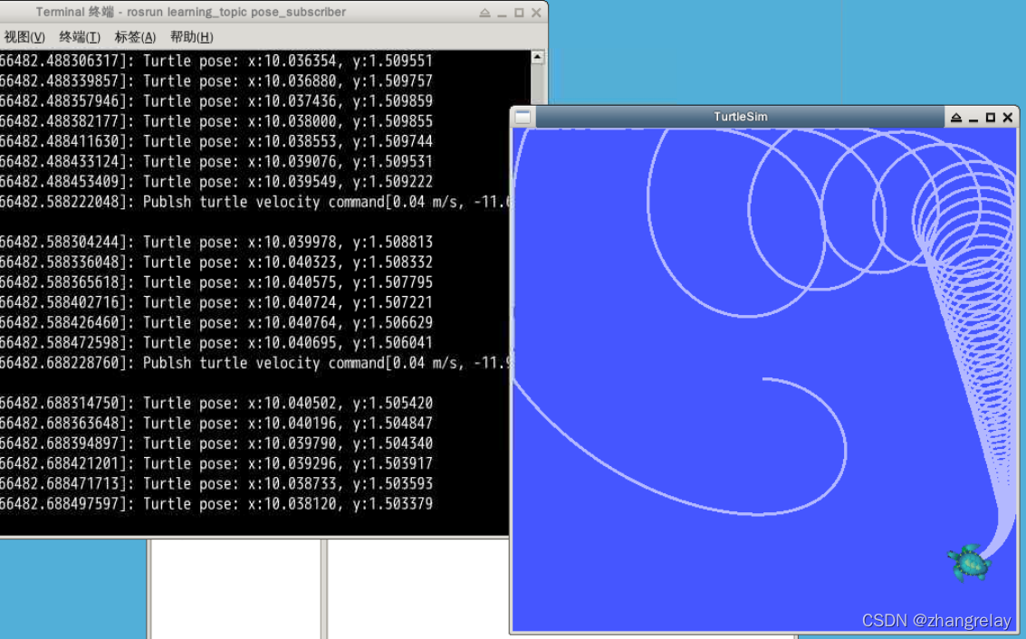Open the 标签(A) menu in Terminal
Screen dimensions: 1026x639
135,37
